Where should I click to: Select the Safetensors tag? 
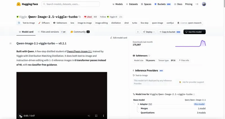click(x=60, y=23)
